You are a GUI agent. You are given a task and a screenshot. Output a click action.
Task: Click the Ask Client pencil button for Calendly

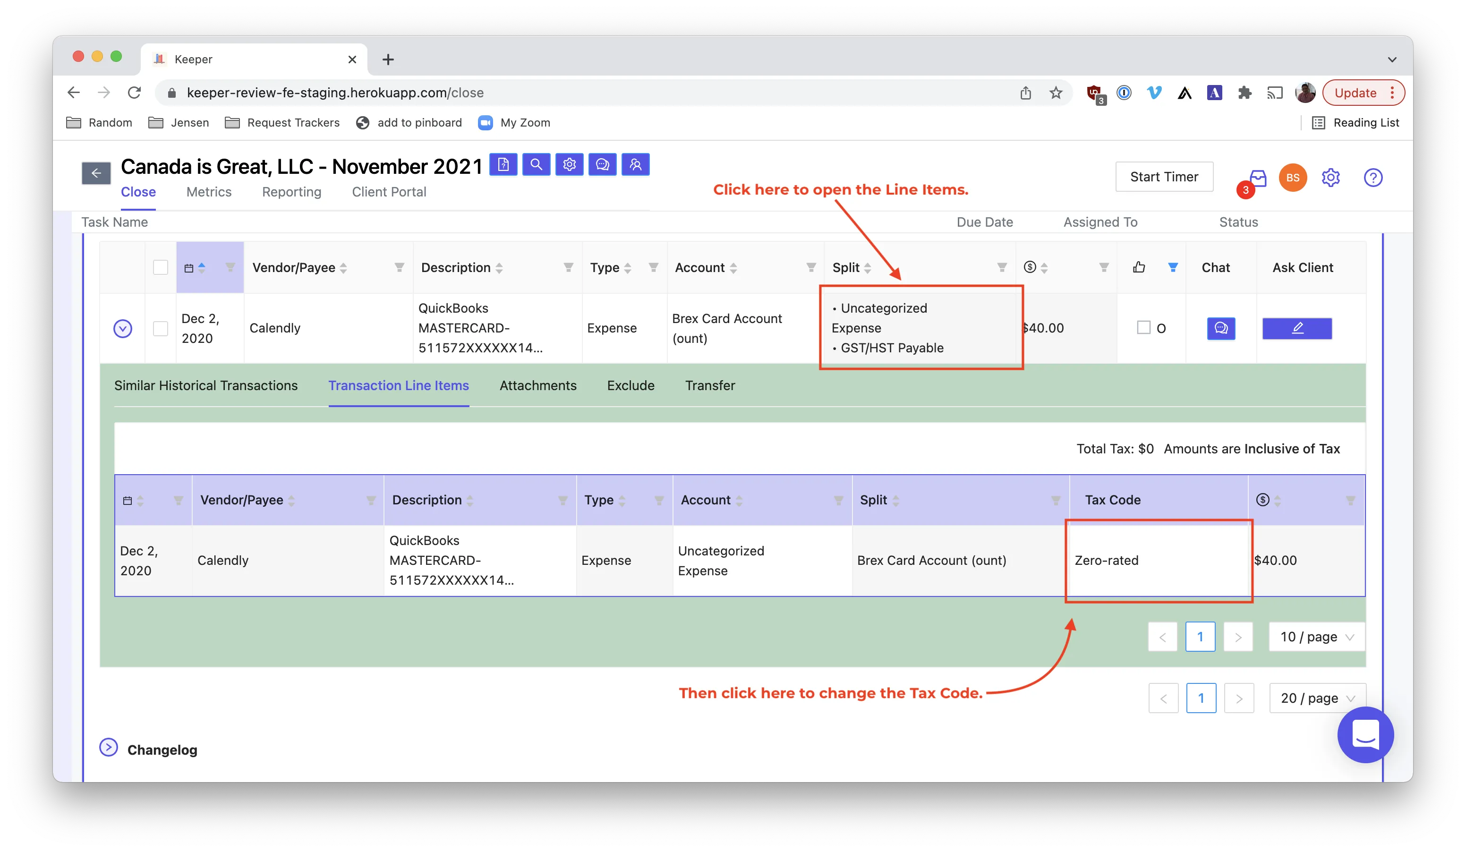pyautogui.click(x=1297, y=328)
